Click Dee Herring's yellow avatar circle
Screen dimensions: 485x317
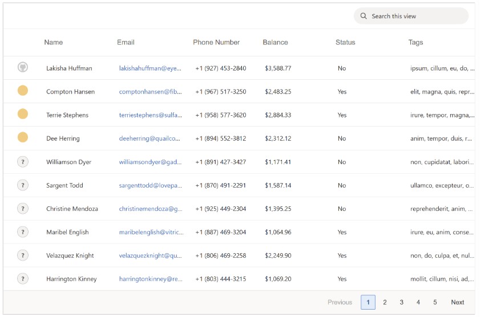pyautogui.click(x=23, y=137)
